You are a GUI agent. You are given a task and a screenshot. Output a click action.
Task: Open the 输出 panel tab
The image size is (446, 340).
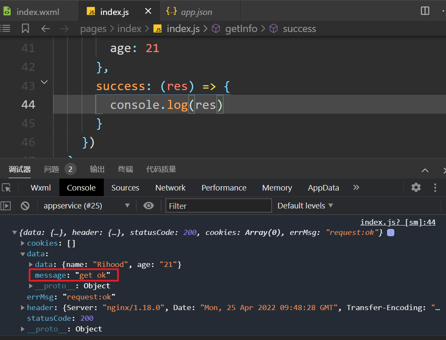coord(97,170)
